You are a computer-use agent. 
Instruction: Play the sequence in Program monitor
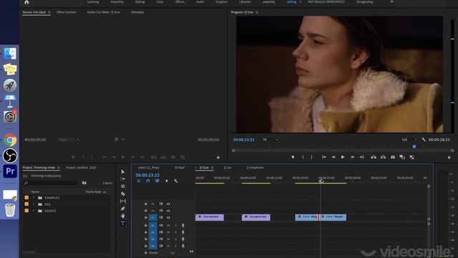pyautogui.click(x=343, y=157)
